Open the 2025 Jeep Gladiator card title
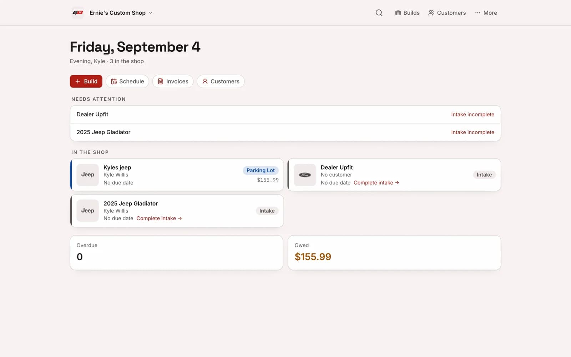Screen dimensions: 571x357 131,203
